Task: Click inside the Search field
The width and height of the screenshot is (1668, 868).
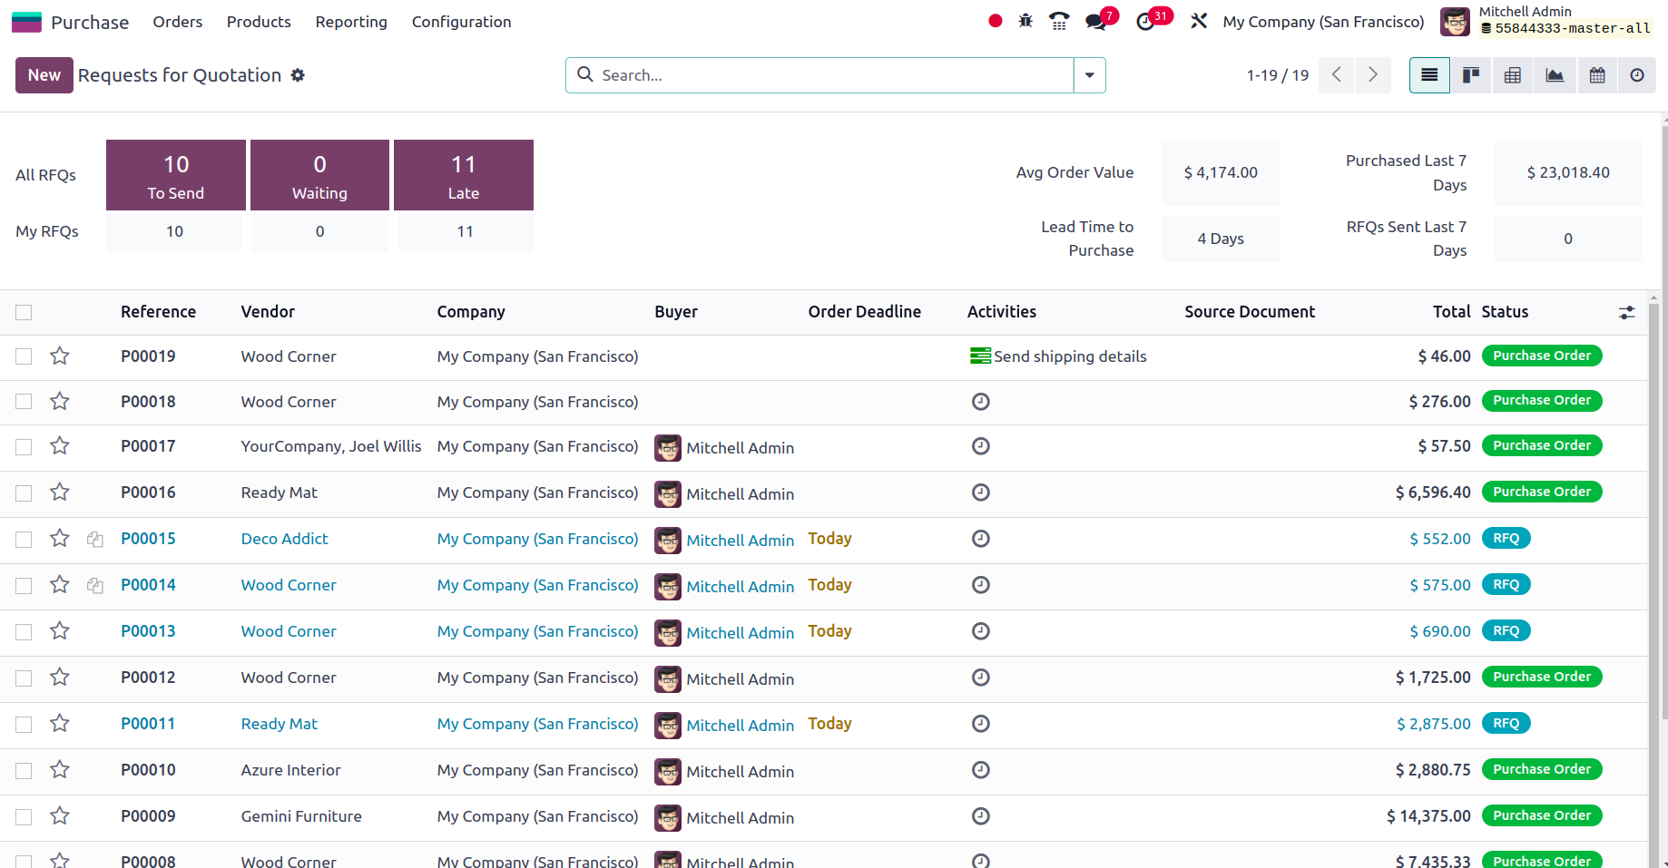Action: [817, 75]
